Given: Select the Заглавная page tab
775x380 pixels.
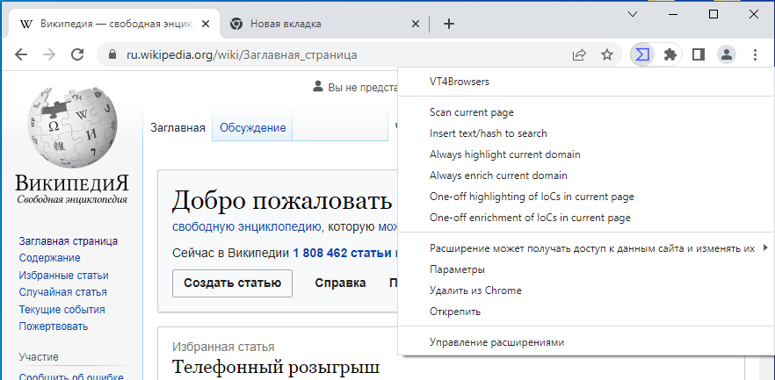Looking at the screenshot, I should (x=177, y=128).
